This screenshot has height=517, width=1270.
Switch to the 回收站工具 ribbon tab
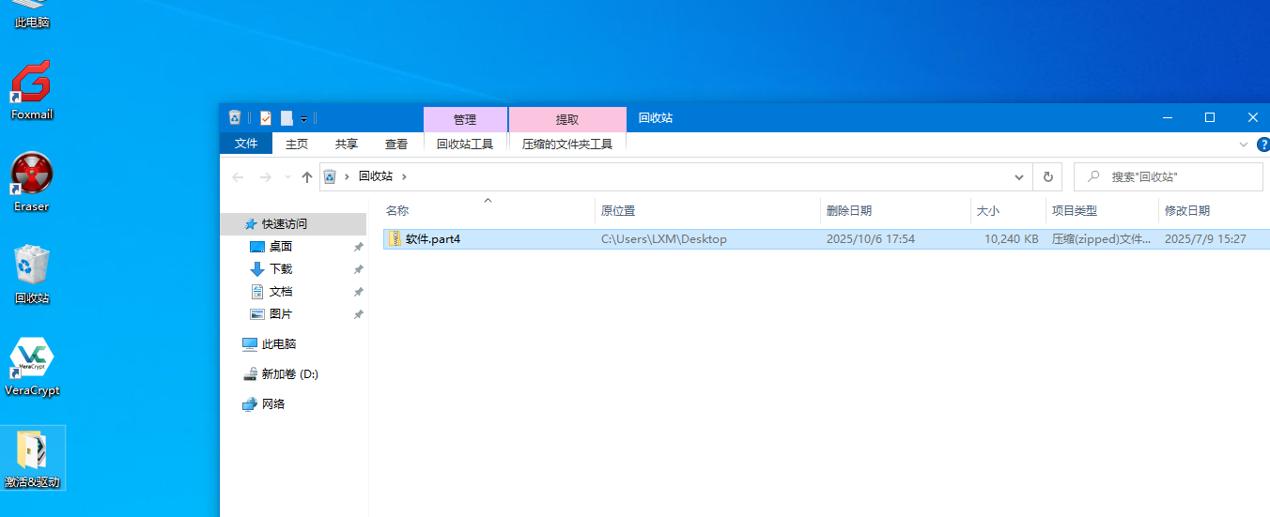tap(465, 144)
